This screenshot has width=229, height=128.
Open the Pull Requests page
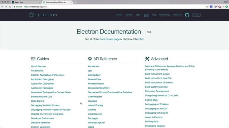pos(152,122)
